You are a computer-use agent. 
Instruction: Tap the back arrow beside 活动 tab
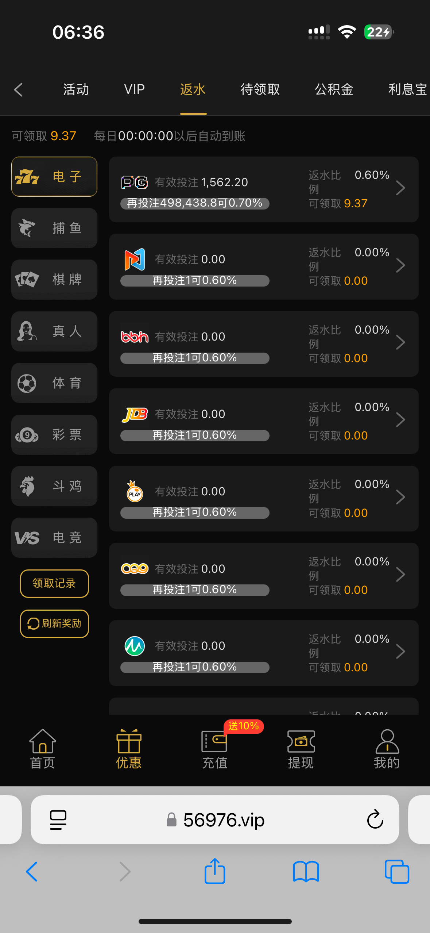(x=19, y=89)
